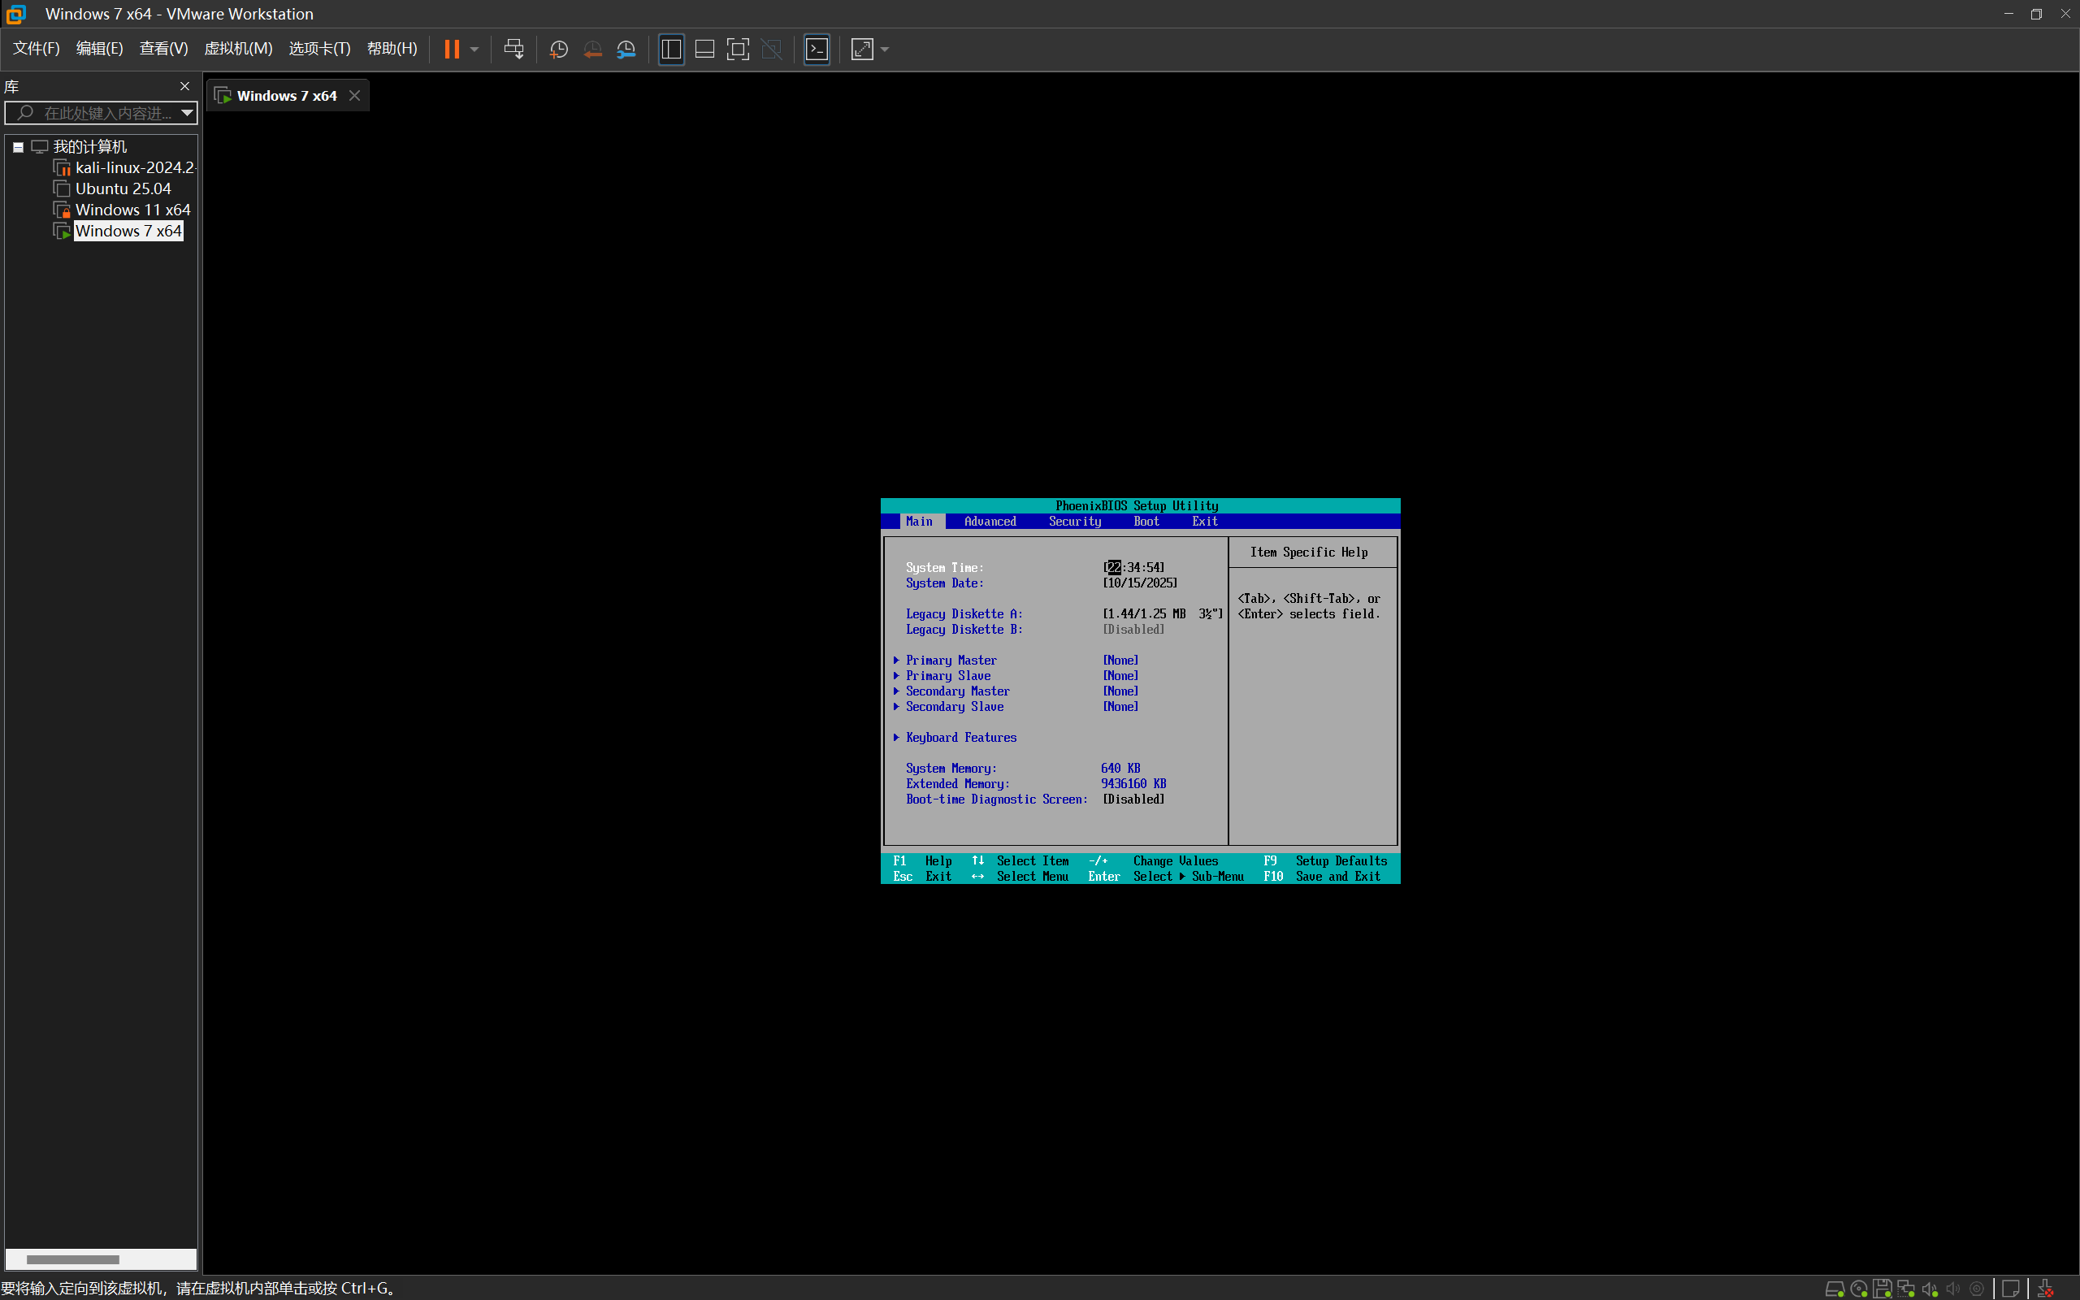Take a snapshot of the VM
Image resolution: width=2080 pixels, height=1300 pixels.
(559, 49)
